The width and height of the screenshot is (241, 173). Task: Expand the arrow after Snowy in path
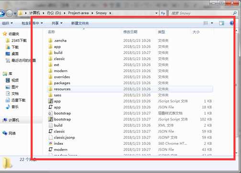click(x=110, y=13)
